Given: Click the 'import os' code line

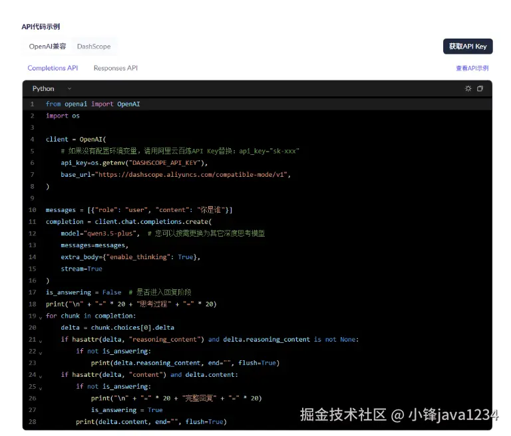Looking at the screenshot, I should (x=63, y=116).
